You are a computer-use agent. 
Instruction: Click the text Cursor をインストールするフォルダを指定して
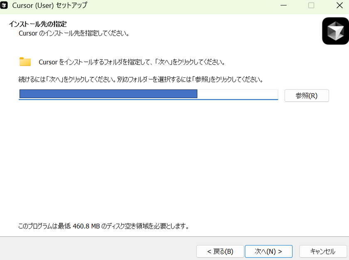click(132, 62)
